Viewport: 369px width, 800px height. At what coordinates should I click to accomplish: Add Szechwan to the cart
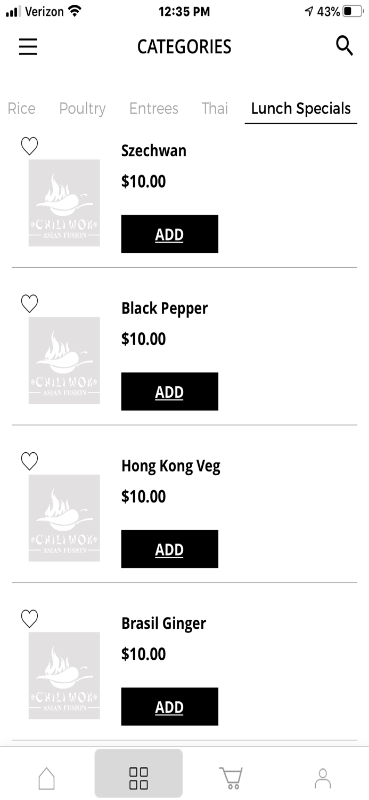pos(169,234)
